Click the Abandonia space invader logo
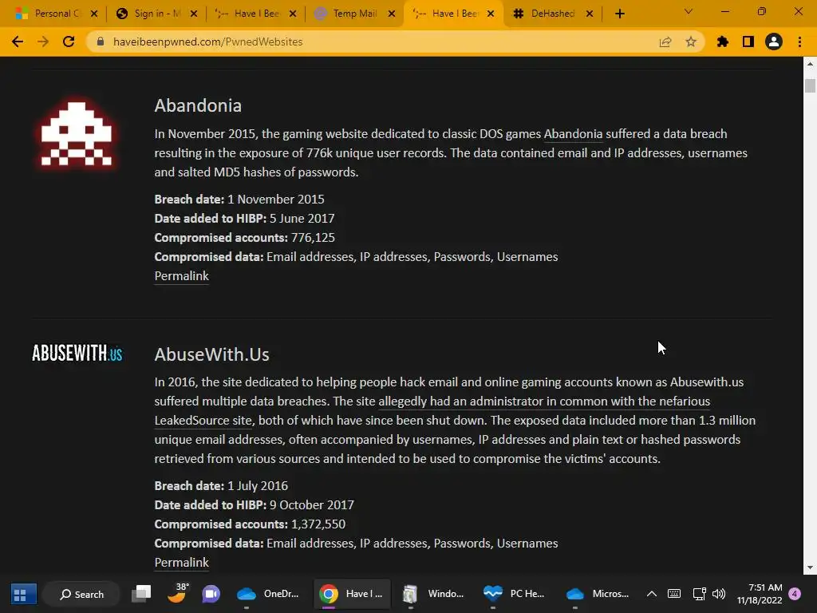The width and height of the screenshot is (817, 613). point(77,134)
